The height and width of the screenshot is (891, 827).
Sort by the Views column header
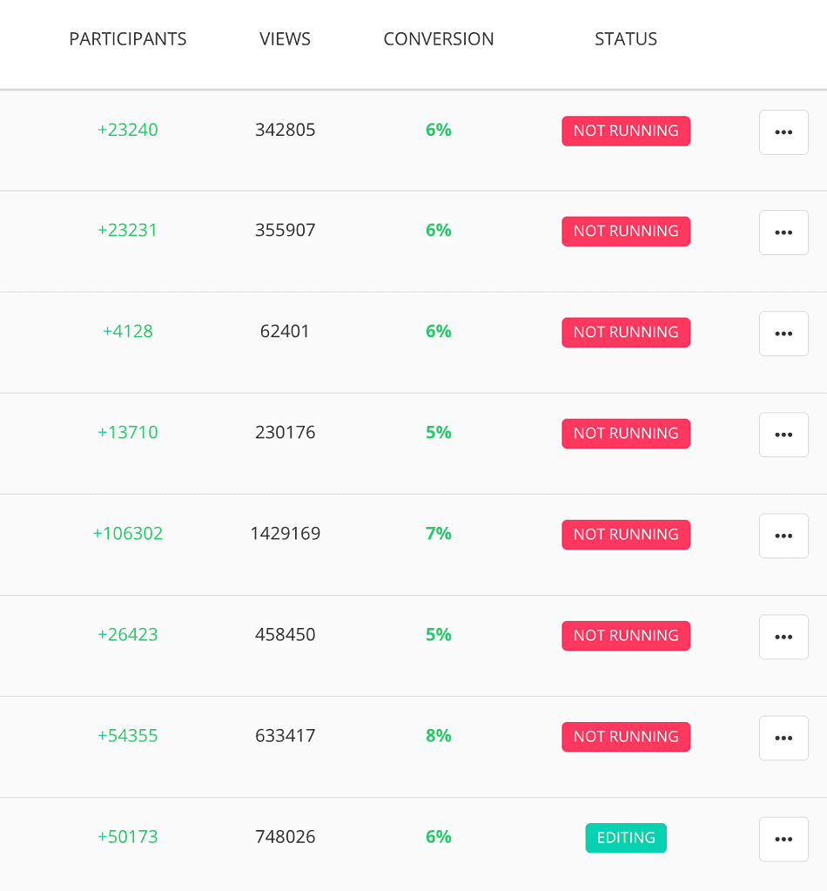click(285, 39)
